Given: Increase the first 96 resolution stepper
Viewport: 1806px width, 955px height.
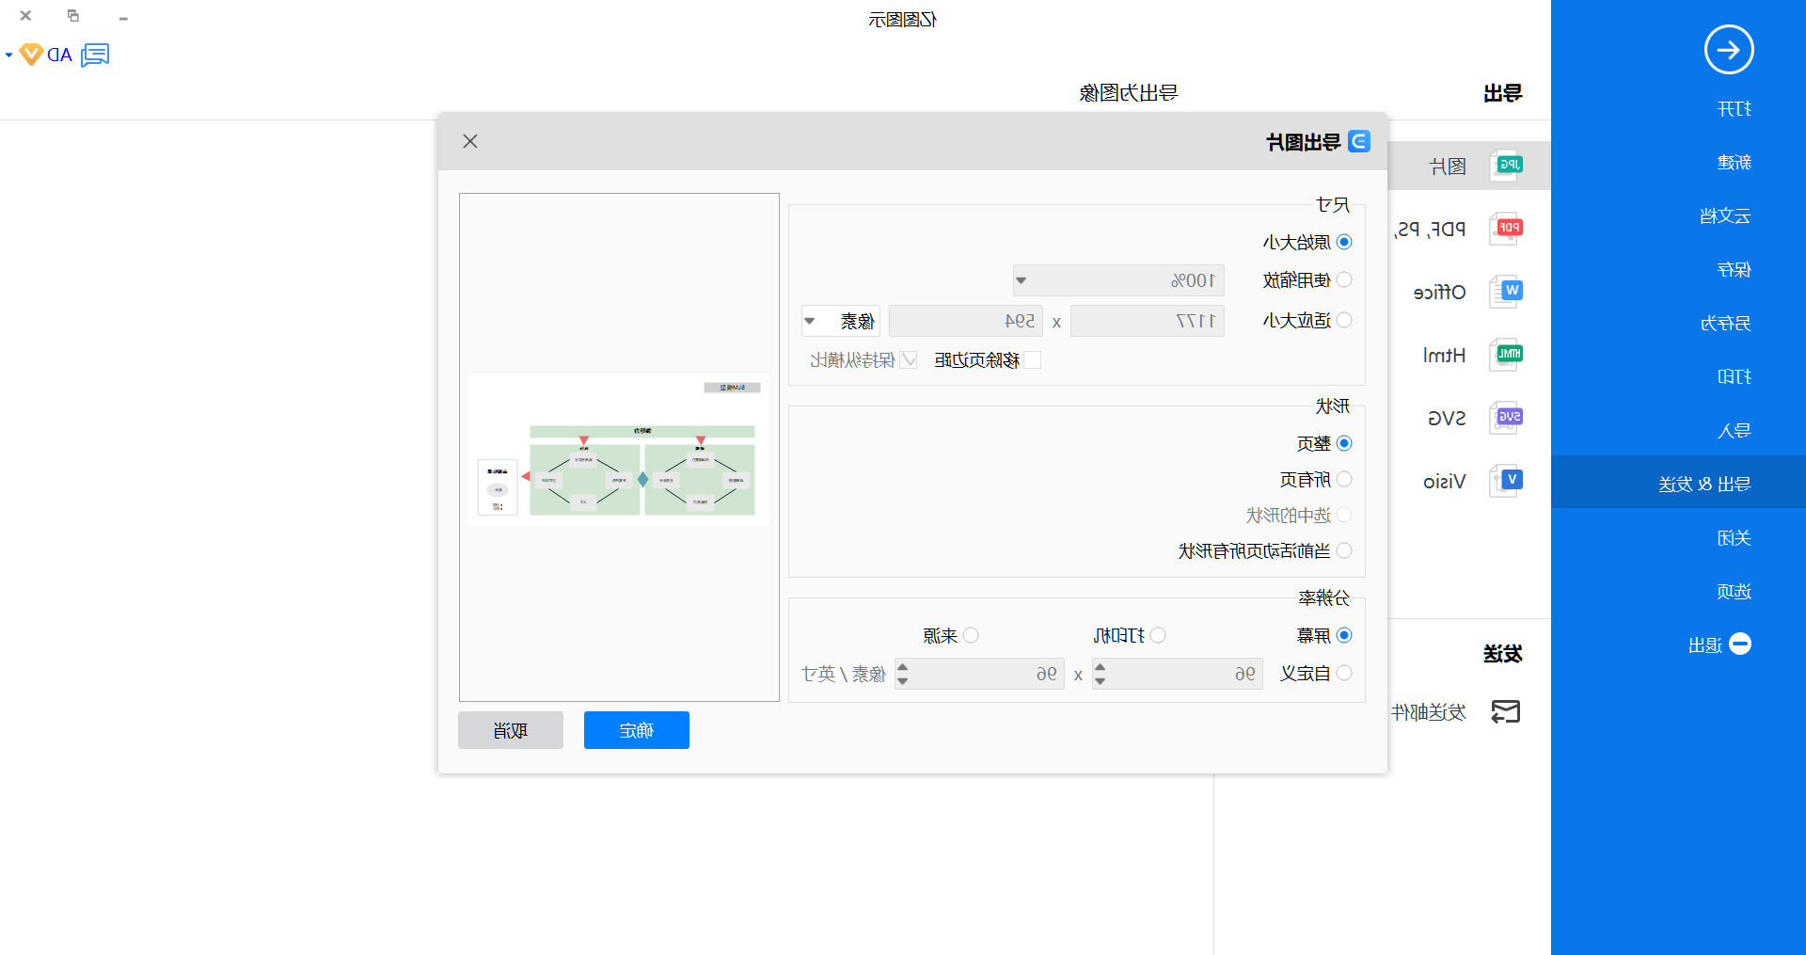Looking at the screenshot, I should click(x=1100, y=667).
